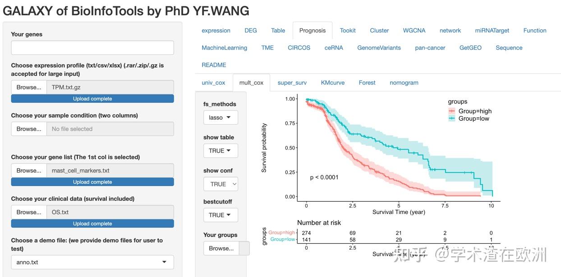561x277 pixels.
Task: Open the MachineLearning tab
Action: point(224,48)
